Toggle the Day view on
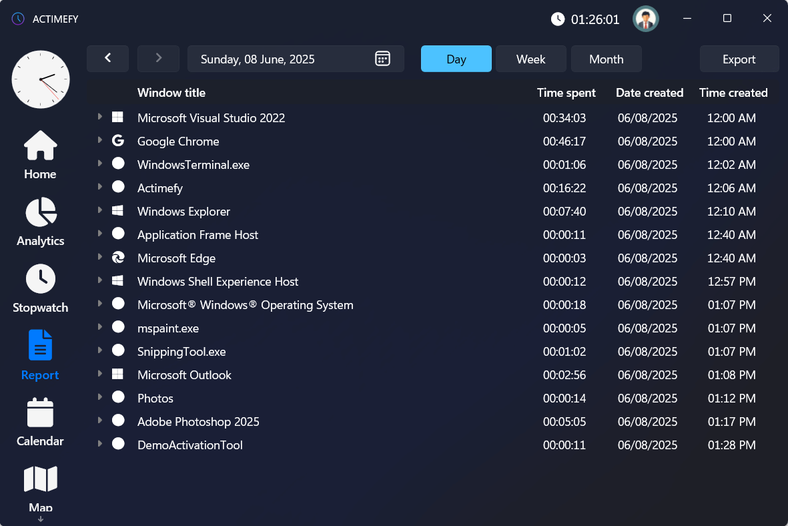Viewport: 788px width, 526px height. pyautogui.click(x=456, y=59)
